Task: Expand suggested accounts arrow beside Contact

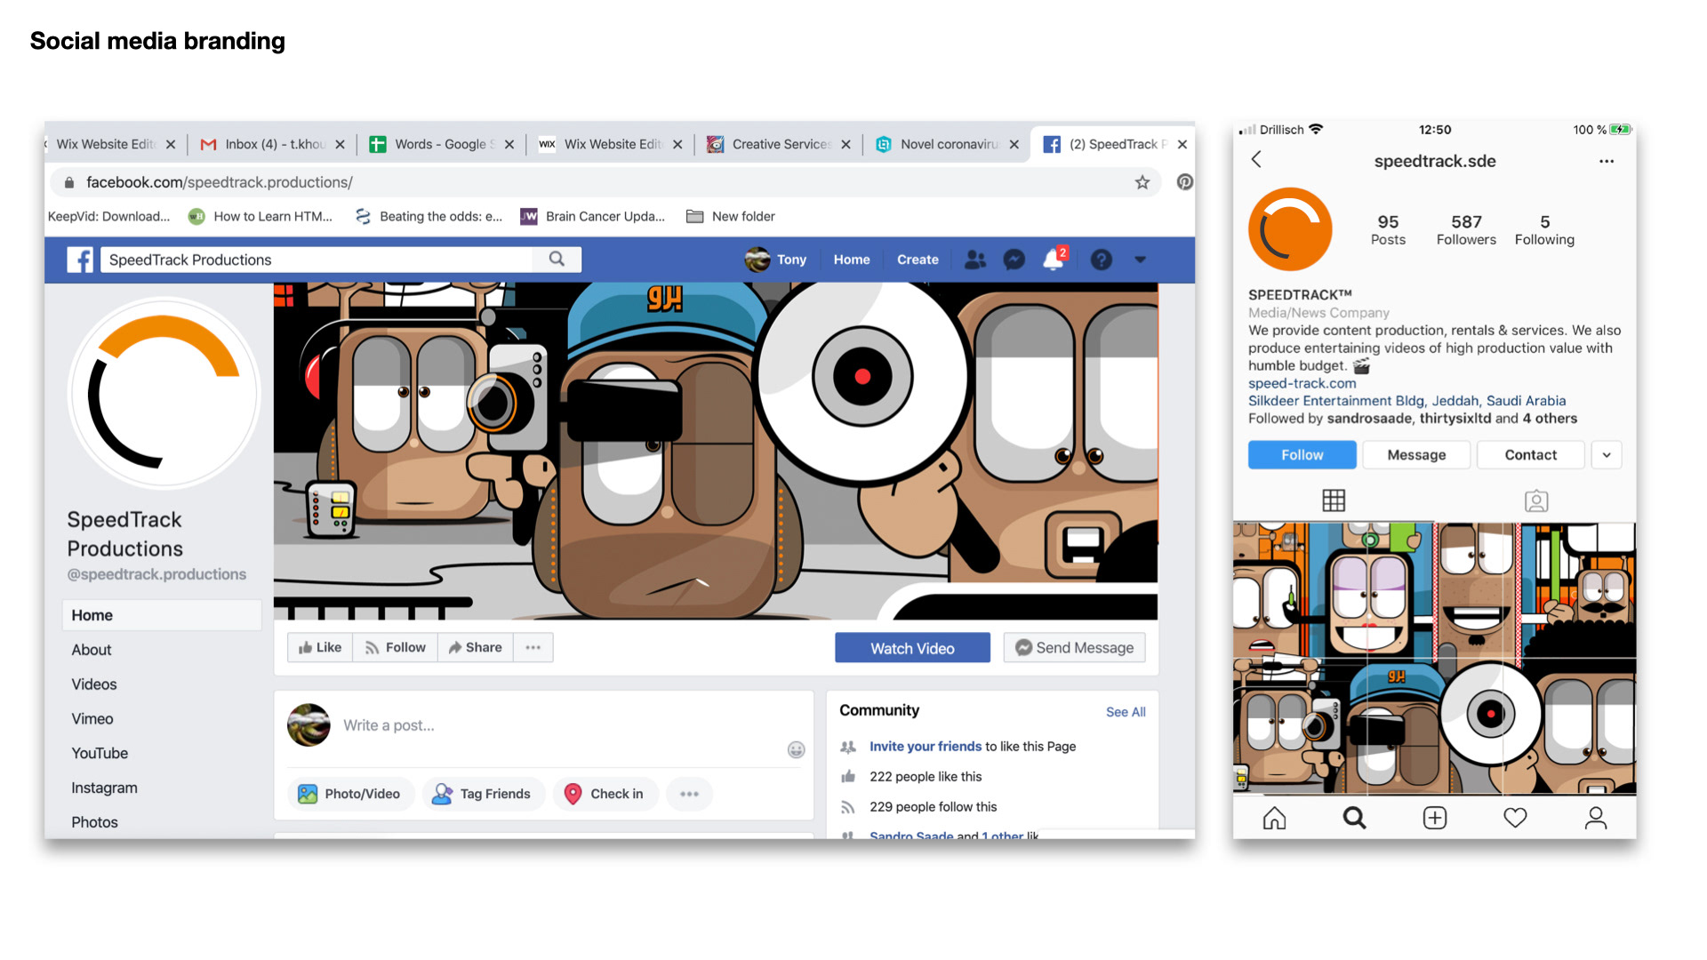Action: pyautogui.click(x=1607, y=455)
